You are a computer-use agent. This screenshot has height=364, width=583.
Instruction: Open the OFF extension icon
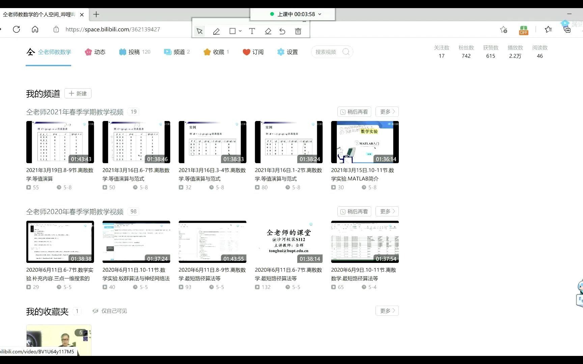tap(524, 30)
